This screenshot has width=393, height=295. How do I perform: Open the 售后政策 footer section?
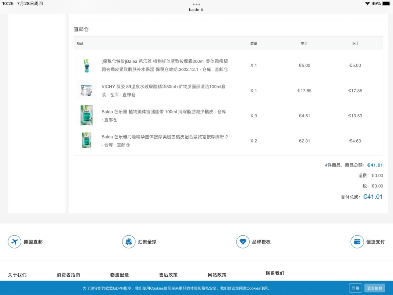tap(168, 275)
